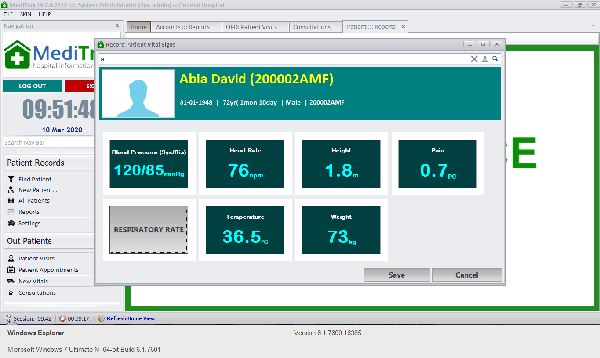Click the Settings gauge icon in navigation
The image size is (600, 358).
[11, 223]
